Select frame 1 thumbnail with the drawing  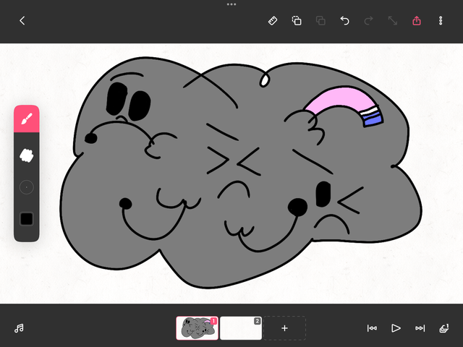(x=197, y=327)
